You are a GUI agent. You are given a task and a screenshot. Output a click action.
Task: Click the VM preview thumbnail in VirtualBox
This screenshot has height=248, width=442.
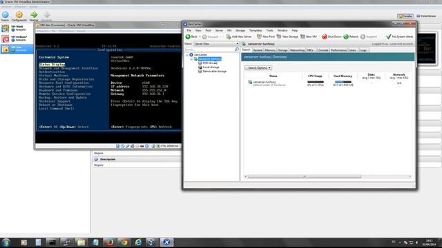click(x=427, y=48)
